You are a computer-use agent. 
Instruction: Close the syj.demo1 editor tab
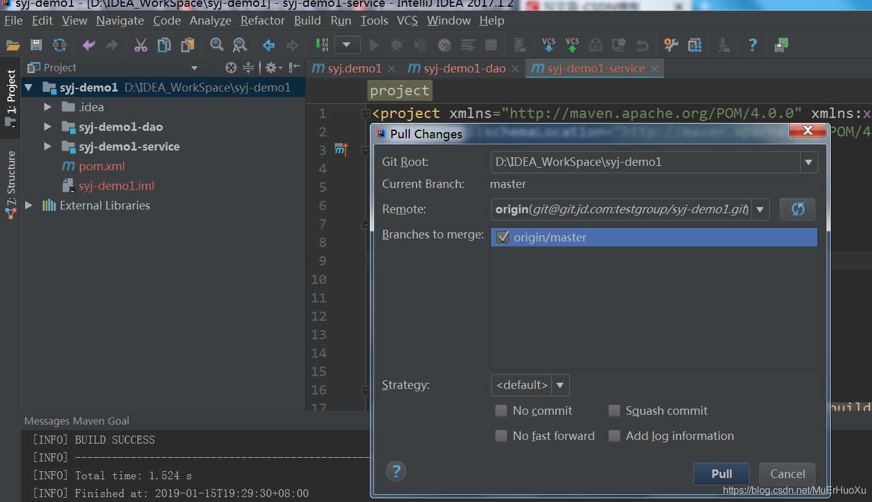pos(391,69)
